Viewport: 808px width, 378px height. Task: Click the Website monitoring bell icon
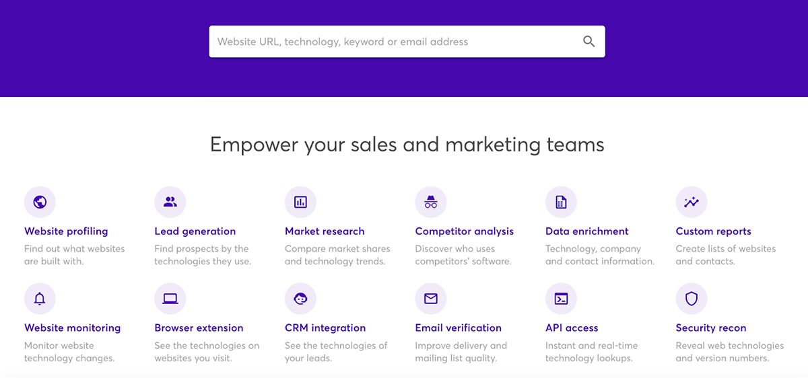pos(40,299)
